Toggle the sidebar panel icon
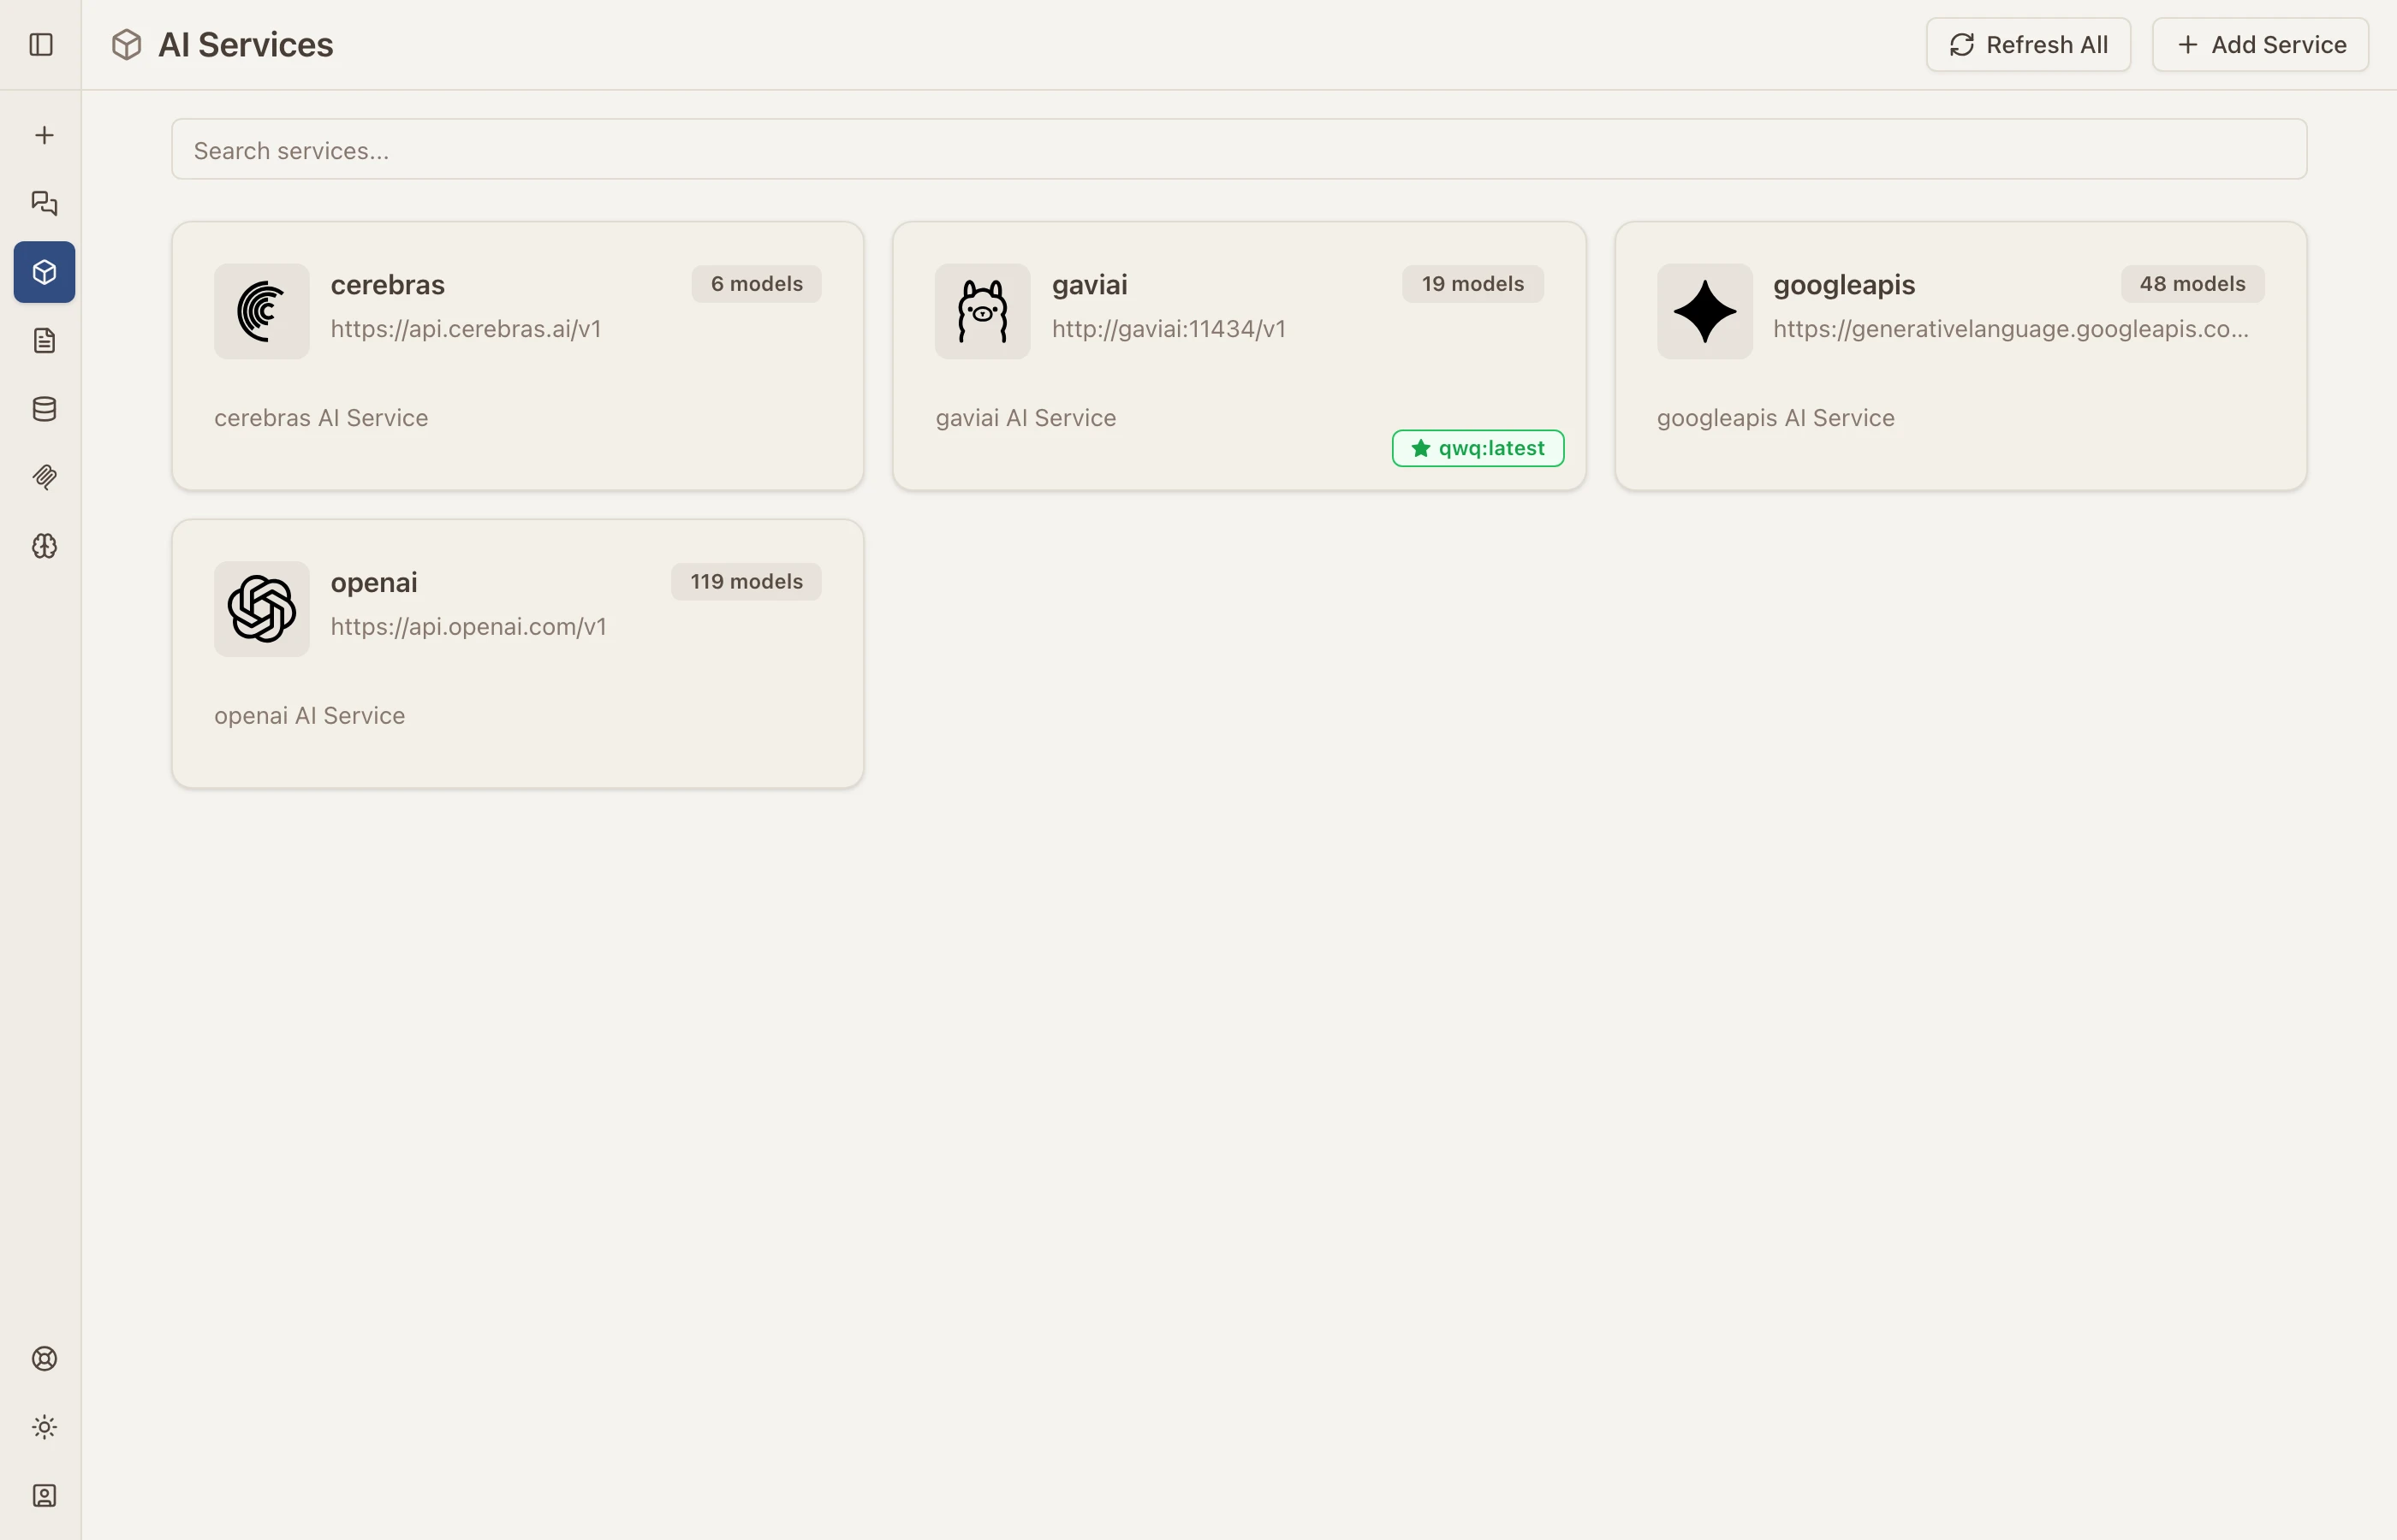The image size is (2397, 1540). point(41,45)
